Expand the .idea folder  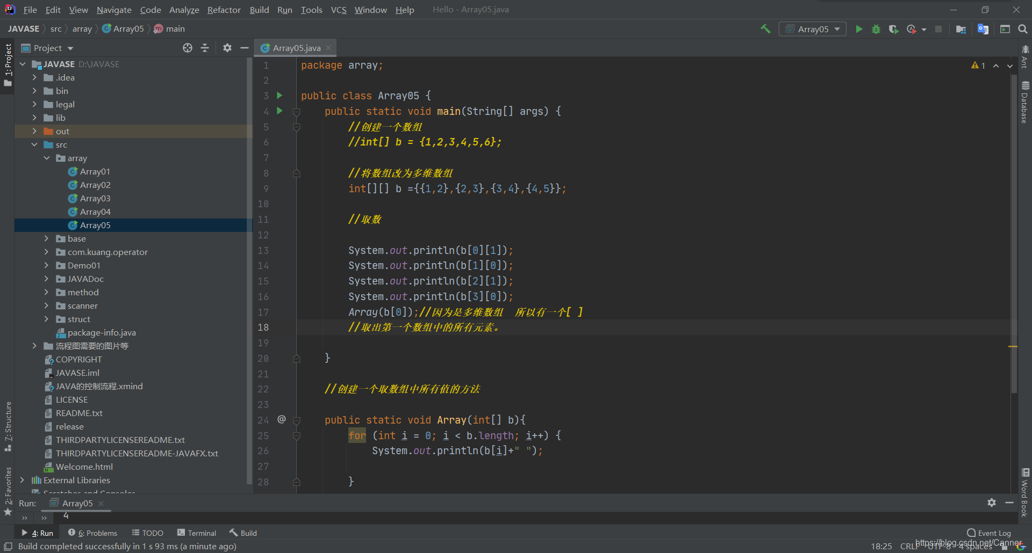tap(34, 77)
